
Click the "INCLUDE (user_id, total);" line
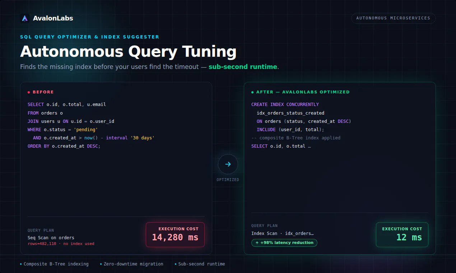[290, 130]
